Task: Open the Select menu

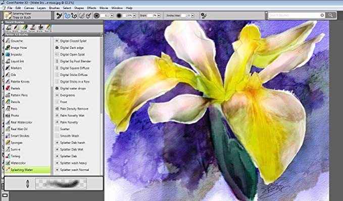Action: (67, 8)
